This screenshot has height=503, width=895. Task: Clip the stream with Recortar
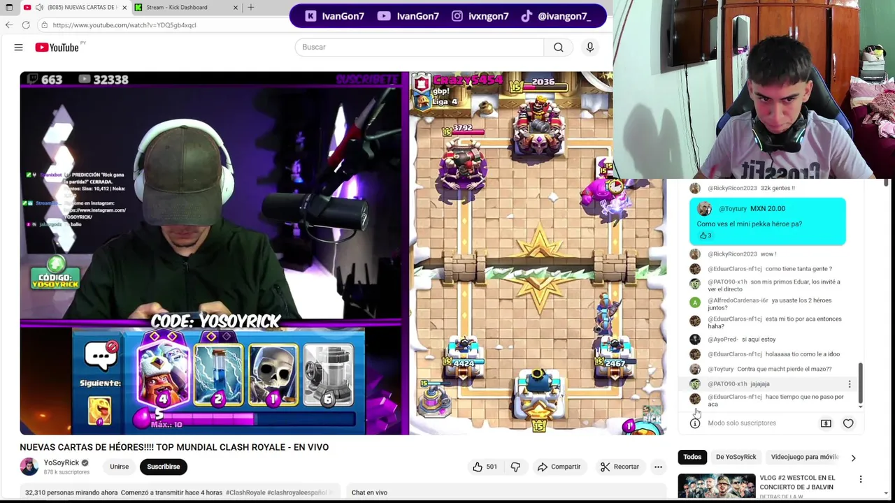620,467
